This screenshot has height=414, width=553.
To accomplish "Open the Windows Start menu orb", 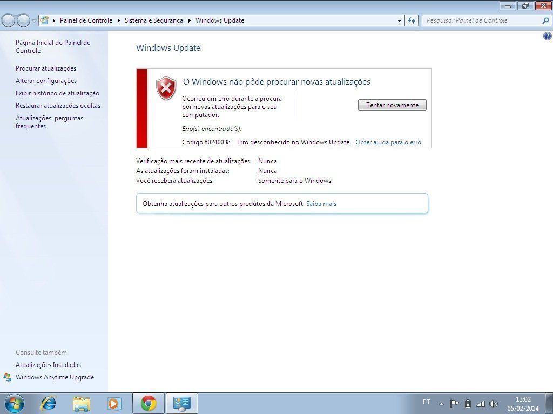I will (x=15, y=403).
